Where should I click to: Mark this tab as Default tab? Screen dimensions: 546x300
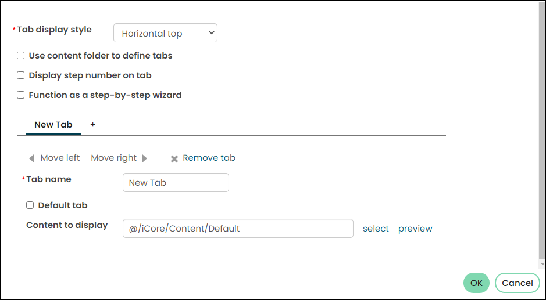tap(30, 205)
